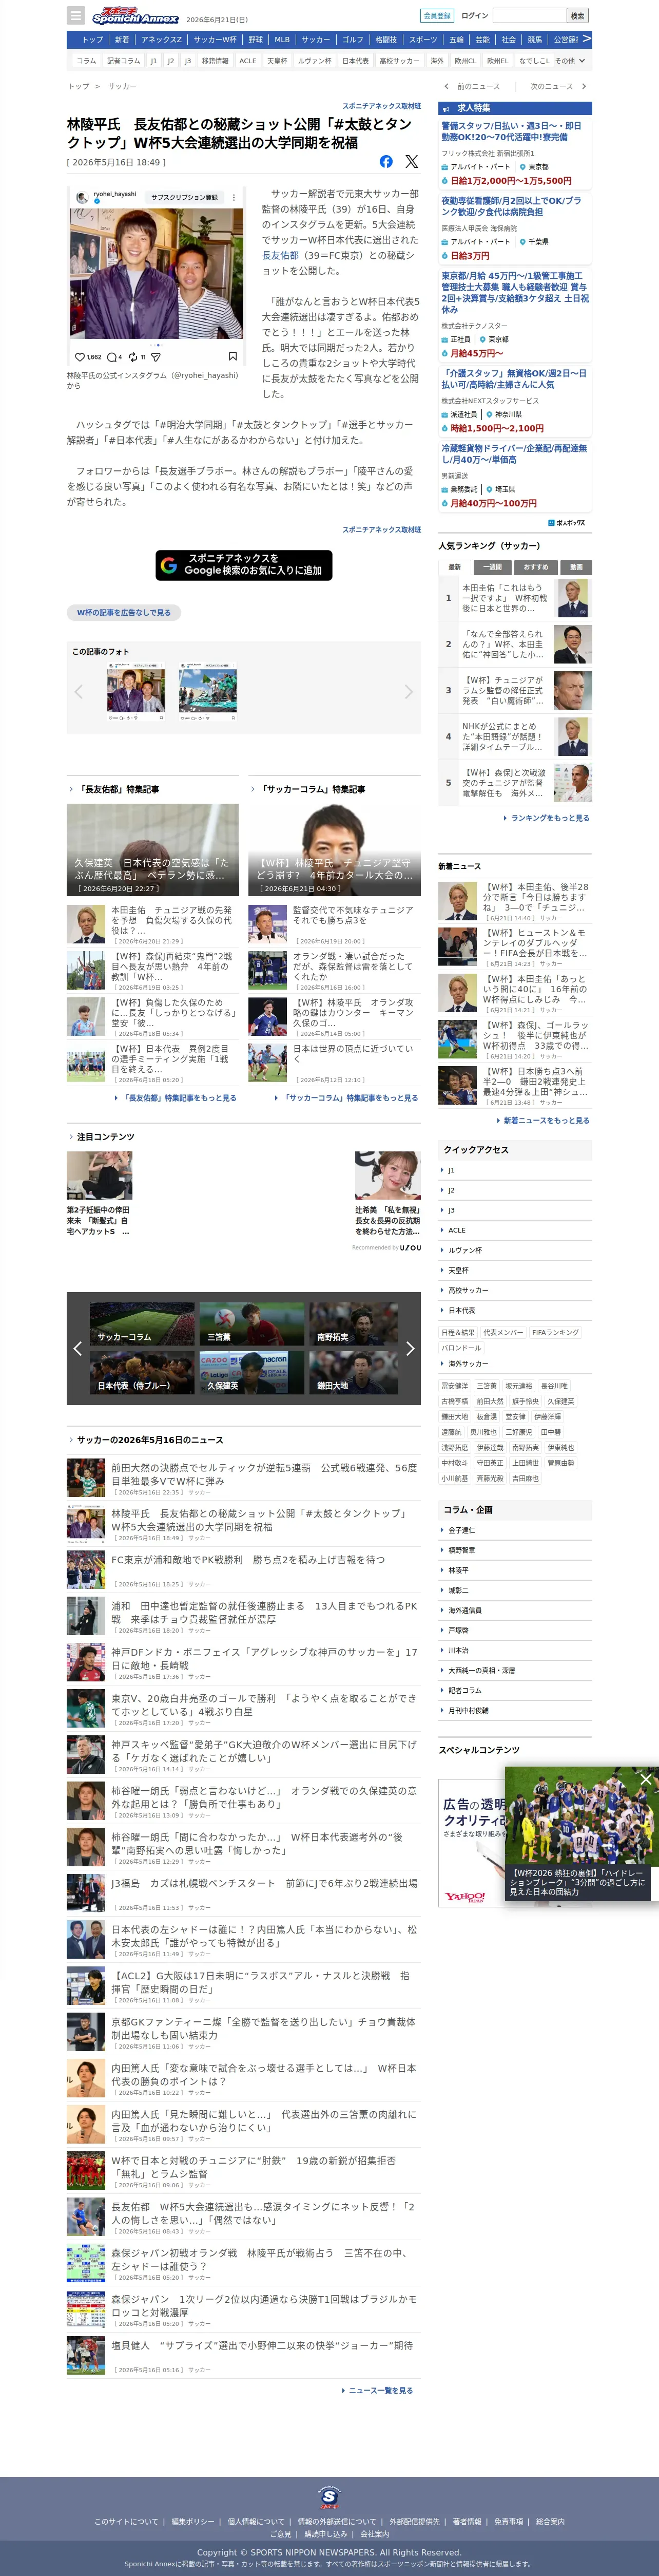This screenshot has width=659, height=2576.
Task: Open the 金子達仁 column entry
Action: click(x=515, y=1530)
